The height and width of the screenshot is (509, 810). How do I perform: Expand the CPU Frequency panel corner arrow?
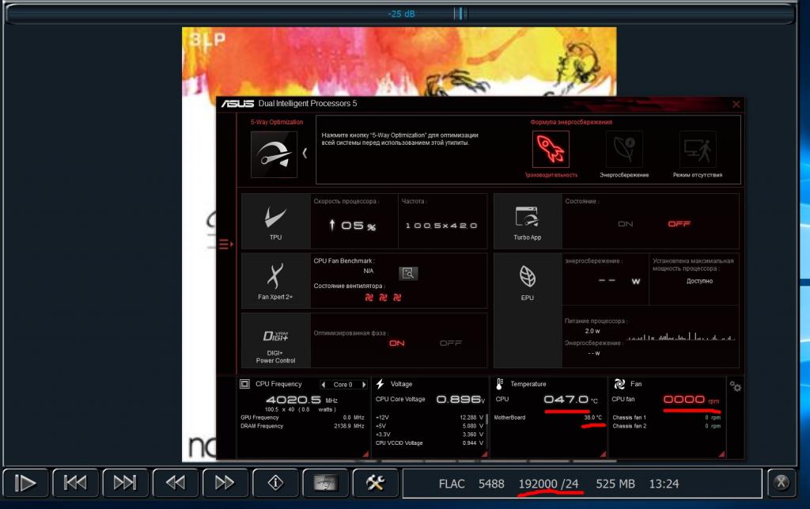tap(365, 454)
